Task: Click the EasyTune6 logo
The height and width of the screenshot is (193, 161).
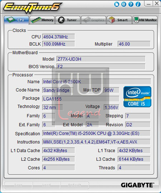Action: pyautogui.click(x=32, y=8)
